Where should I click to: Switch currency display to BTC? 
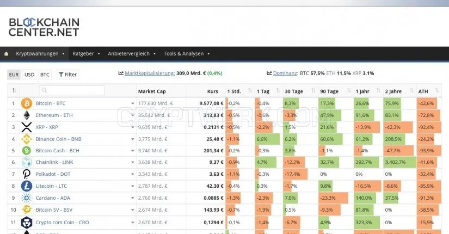click(45, 75)
